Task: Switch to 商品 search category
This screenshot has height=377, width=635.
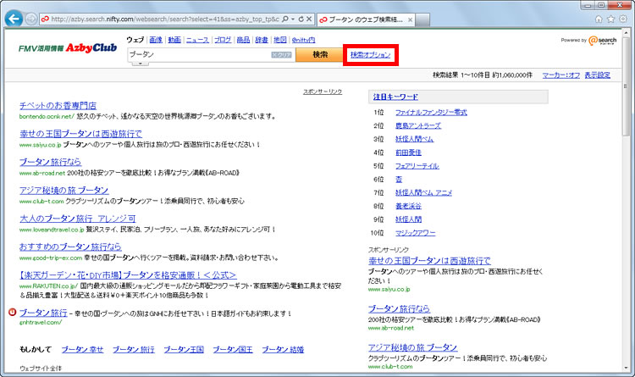Action: 243,40
